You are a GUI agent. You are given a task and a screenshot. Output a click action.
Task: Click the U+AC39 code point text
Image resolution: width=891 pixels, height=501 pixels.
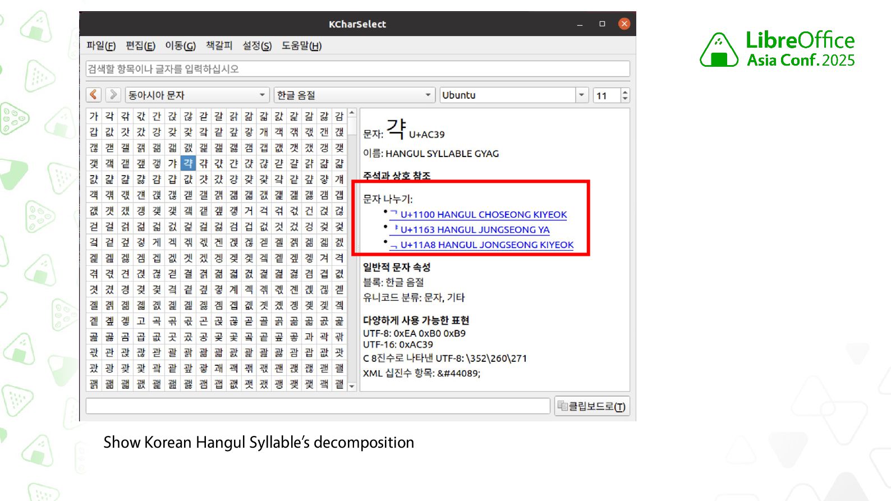[426, 134]
